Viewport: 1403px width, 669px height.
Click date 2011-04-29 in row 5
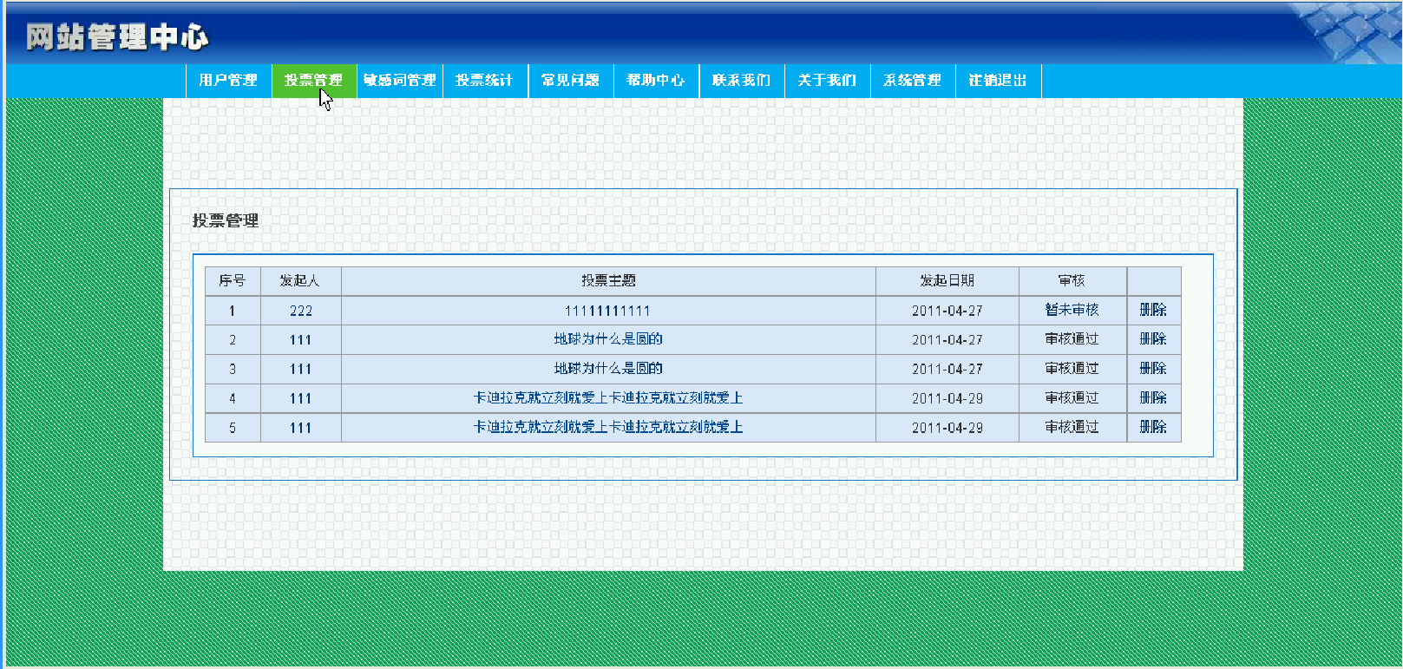[x=947, y=429]
